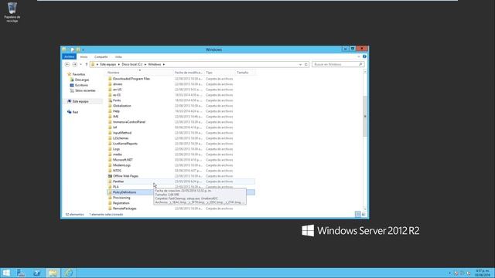Image resolution: width=495 pixels, height=278 pixels.
Task: Select the es-ES folder
Action: [117, 95]
